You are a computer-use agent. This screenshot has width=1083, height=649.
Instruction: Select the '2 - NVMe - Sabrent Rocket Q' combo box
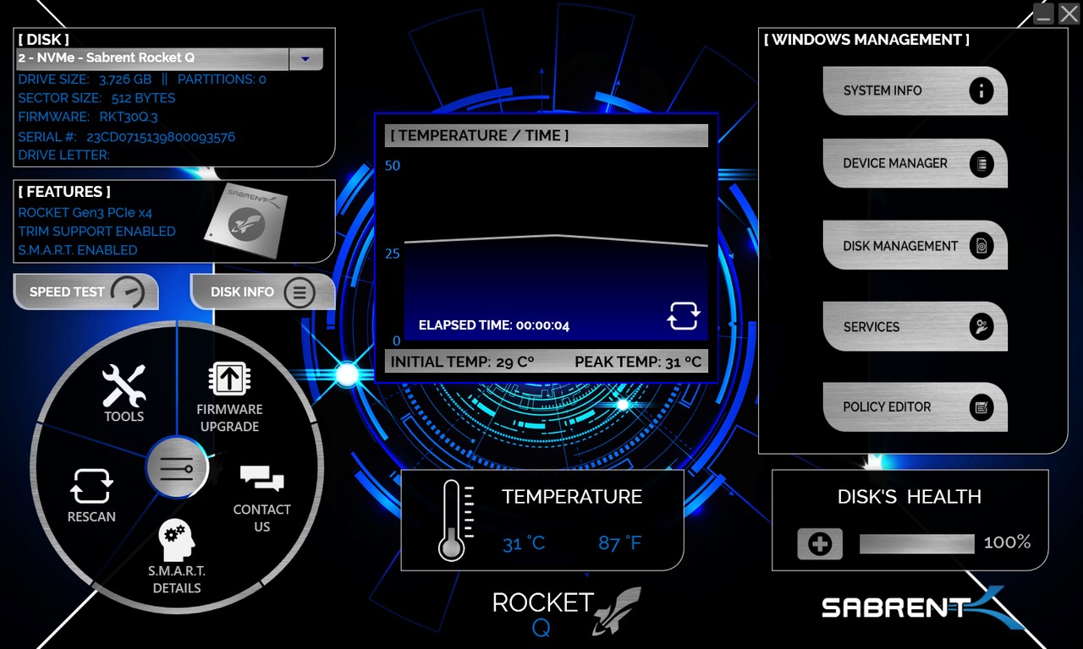click(169, 58)
